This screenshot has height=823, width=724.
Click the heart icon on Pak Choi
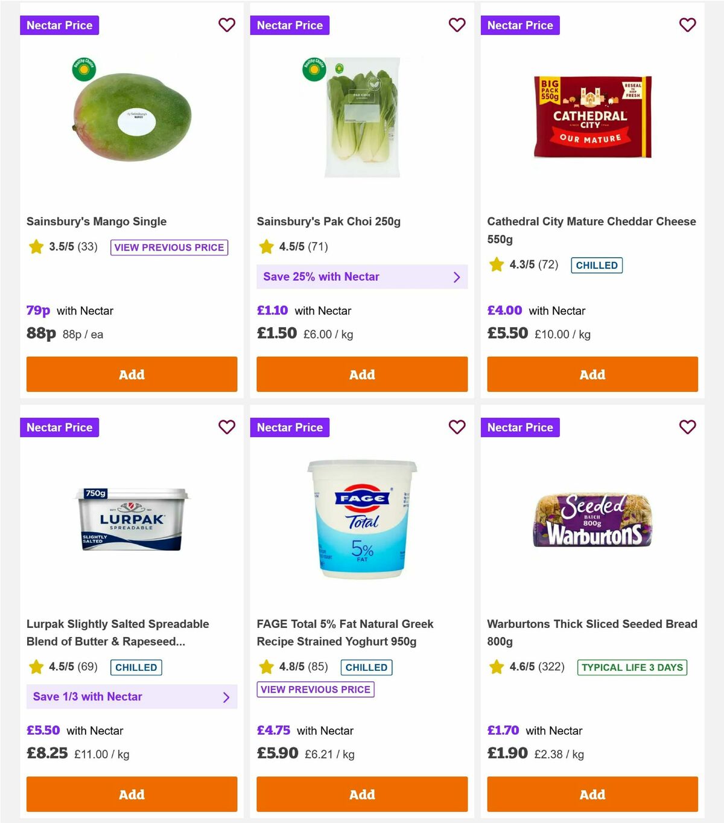click(457, 25)
